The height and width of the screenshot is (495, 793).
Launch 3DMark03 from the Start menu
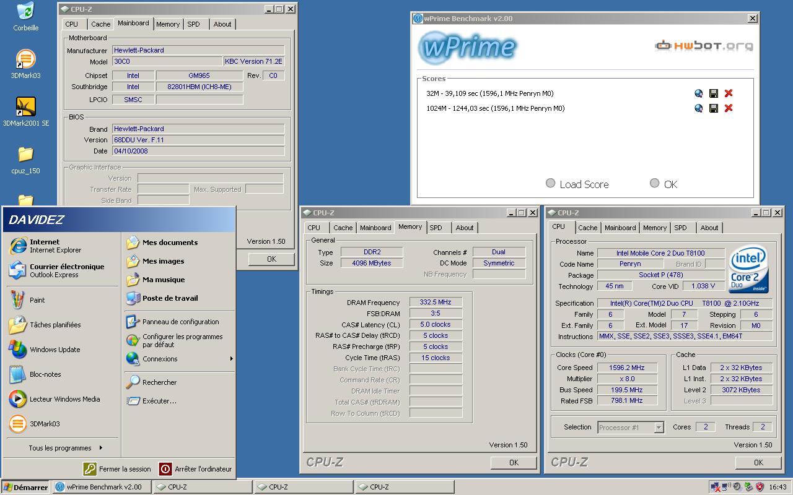pyautogui.click(x=62, y=424)
